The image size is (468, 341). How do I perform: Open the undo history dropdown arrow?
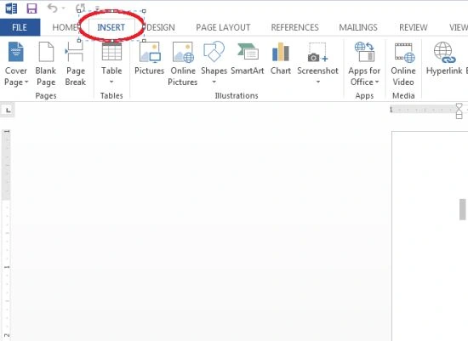63,9
